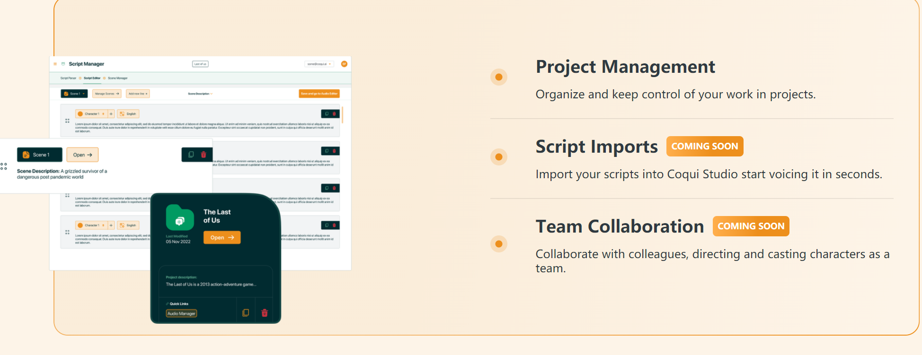Click the COMING SOON badge beside Script Imports
Screen dimensions: 922x355
tap(705, 146)
